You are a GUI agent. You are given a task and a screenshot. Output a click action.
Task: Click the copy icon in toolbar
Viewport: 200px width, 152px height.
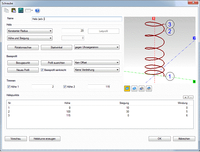click(x=6, y=11)
